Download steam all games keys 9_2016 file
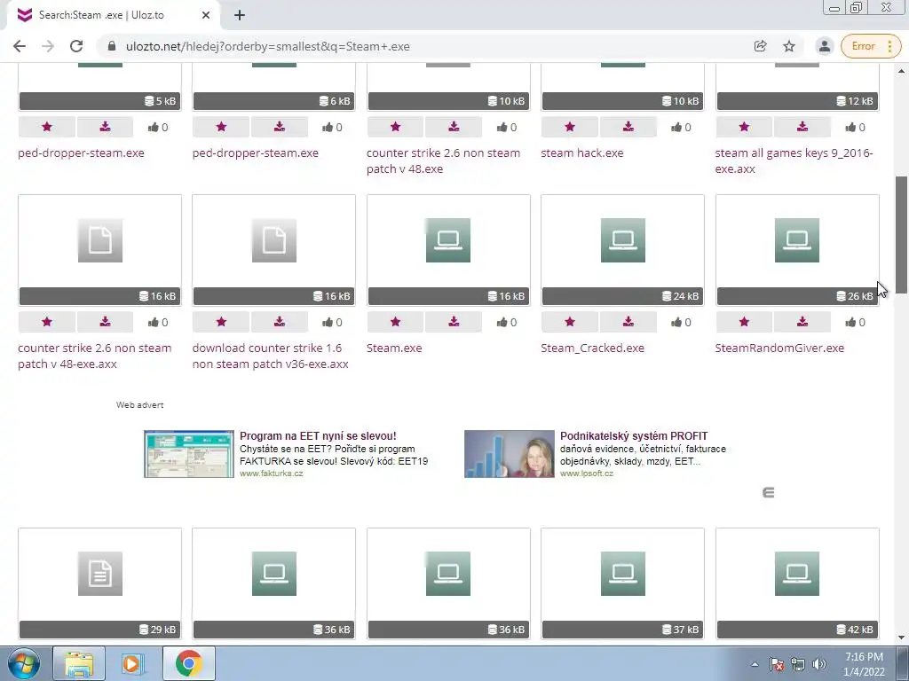The height and width of the screenshot is (681, 909). tap(802, 127)
